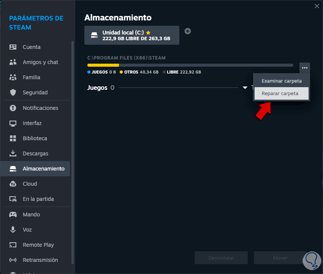Open the Cuenta settings section
The height and width of the screenshot is (274, 323).
click(35, 47)
